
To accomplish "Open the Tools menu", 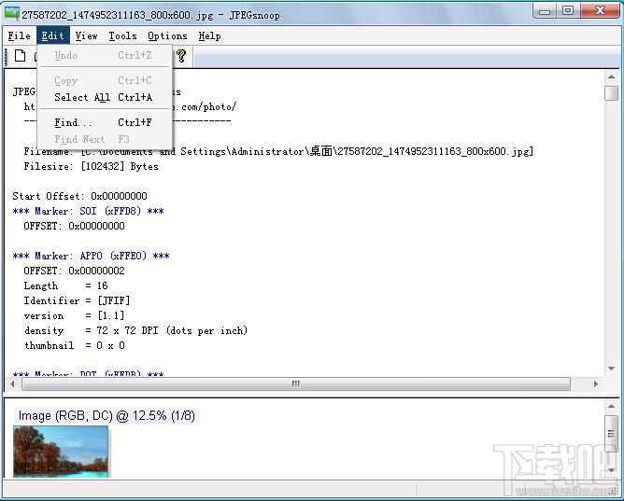I will point(122,35).
